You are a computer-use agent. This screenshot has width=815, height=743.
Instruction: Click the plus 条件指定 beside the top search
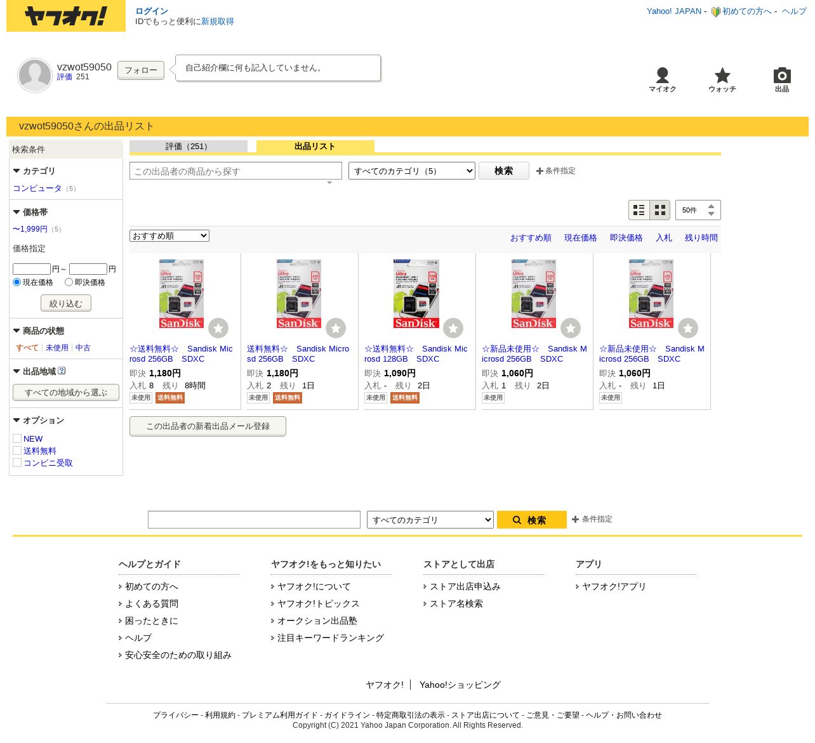click(x=556, y=171)
